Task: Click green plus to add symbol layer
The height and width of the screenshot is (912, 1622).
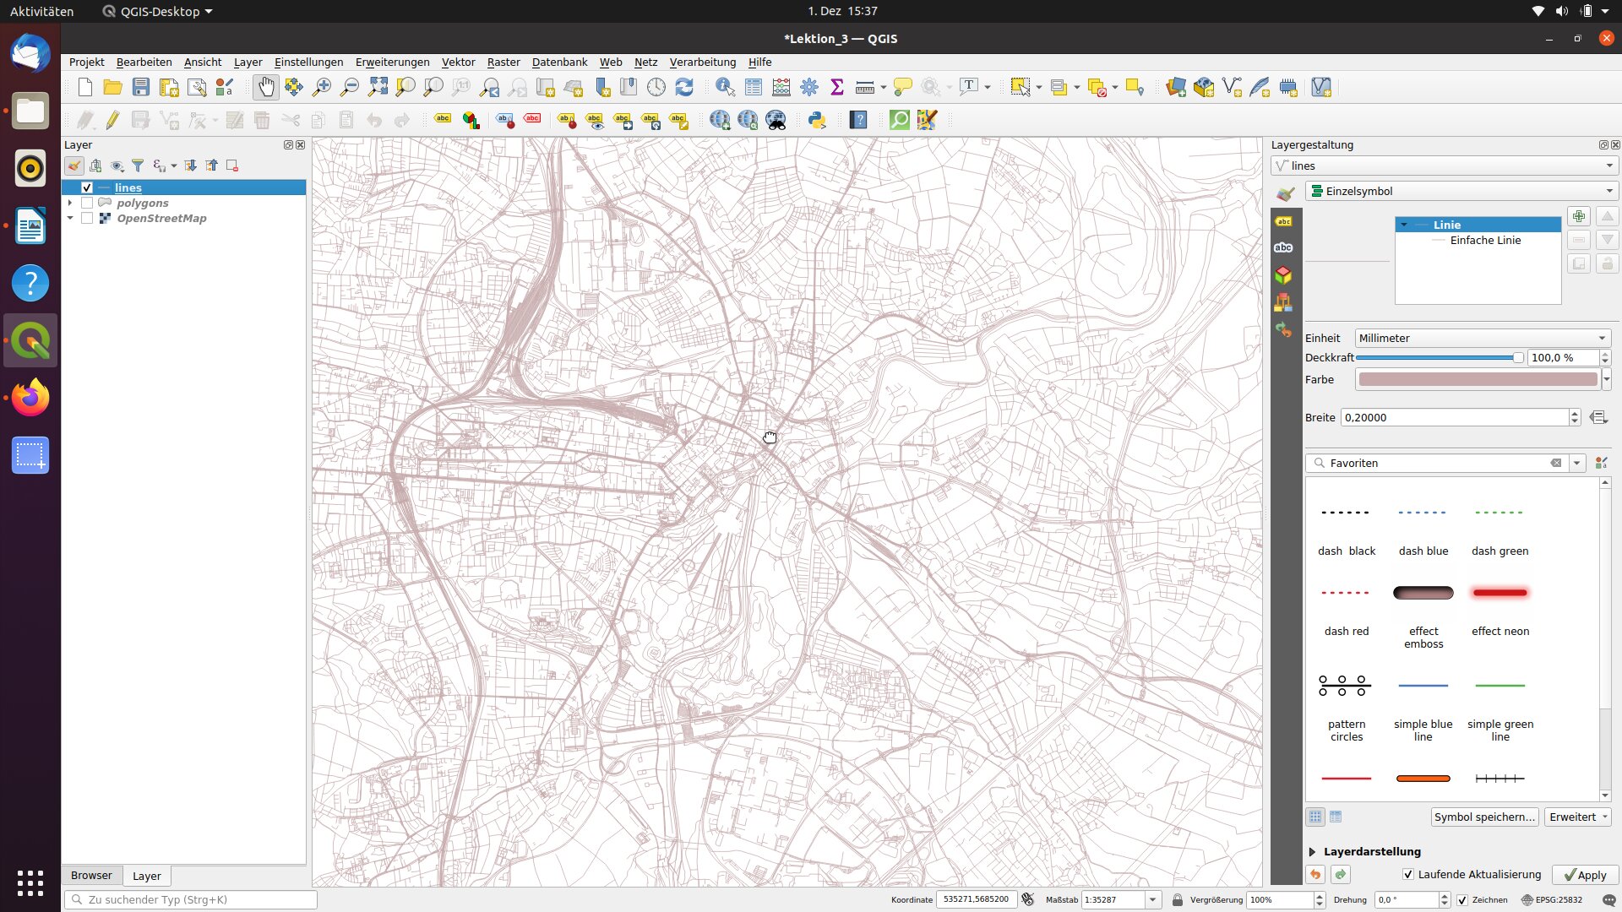Action: pyautogui.click(x=1578, y=217)
